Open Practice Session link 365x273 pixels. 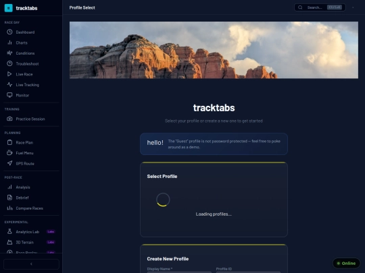pyautogui.click(x=31, y=119)
